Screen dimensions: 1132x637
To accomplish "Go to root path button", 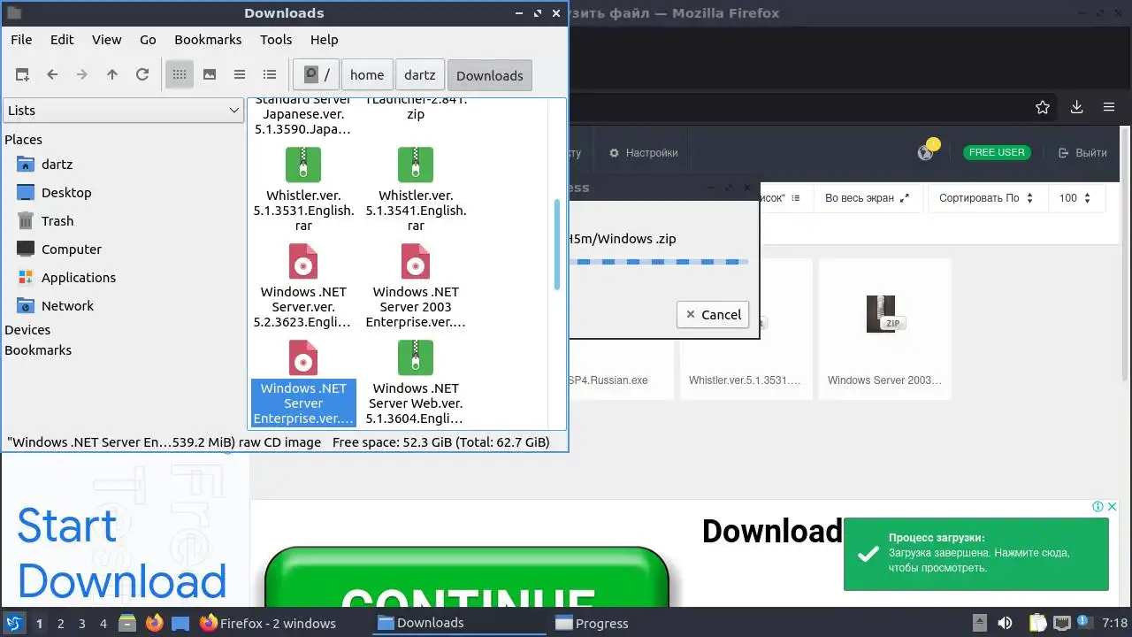I will 317,75.
